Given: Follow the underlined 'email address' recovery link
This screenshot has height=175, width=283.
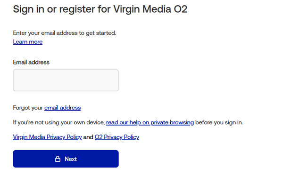Looking at the screenshot, I should coord(62,108).
